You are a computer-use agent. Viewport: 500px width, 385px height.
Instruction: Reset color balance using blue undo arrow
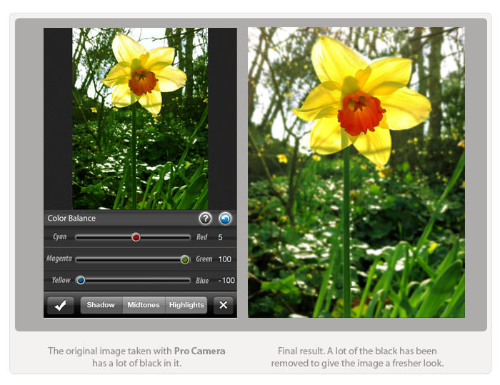(225, 219)
